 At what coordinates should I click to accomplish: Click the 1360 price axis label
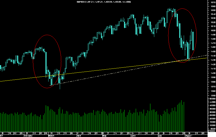tap(213, 91)
